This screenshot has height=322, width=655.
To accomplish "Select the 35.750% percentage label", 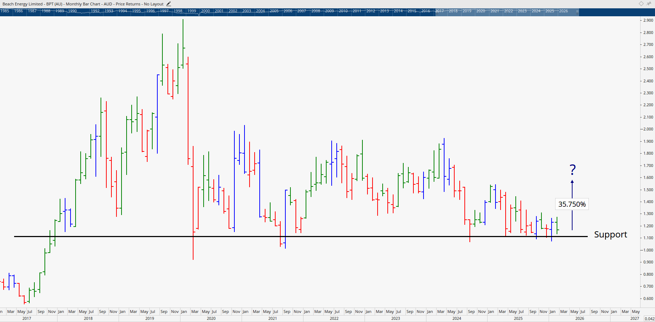I will [x=572, y=204].
